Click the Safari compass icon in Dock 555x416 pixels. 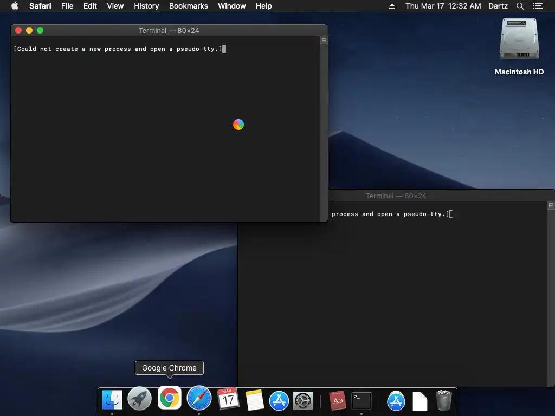[199, 398]
